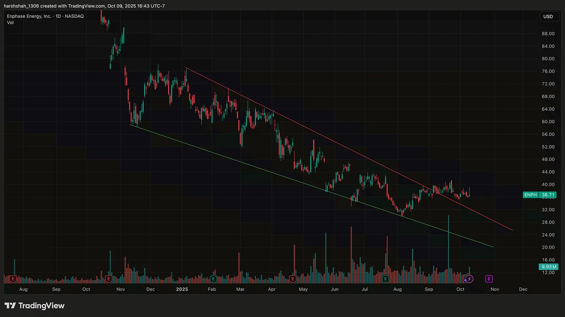Click 28.00 on the price axis

(x=548, y=222)
